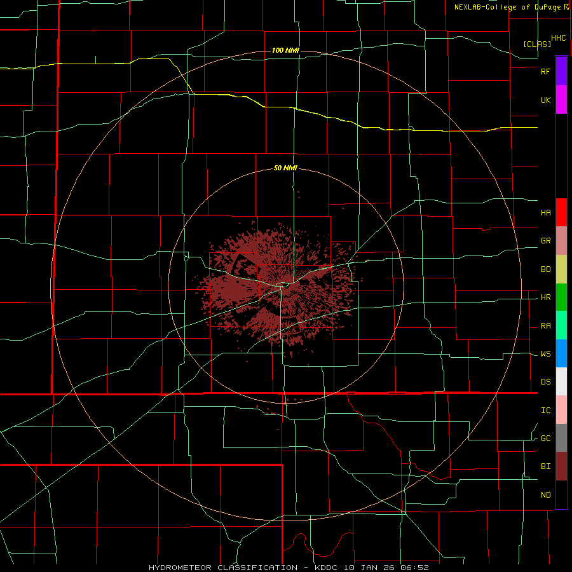Viewport: 572px width, 572px height.
Task: Click the radar site center of the echoes
Action: click(x=285, y=285)
